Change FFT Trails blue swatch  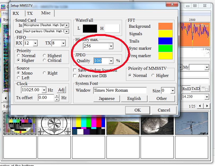click(x=165, y=41)
